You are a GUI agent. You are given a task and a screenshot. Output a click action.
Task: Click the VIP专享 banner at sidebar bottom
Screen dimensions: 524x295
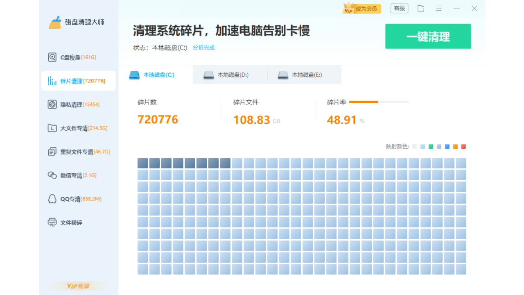pos(79,286)
